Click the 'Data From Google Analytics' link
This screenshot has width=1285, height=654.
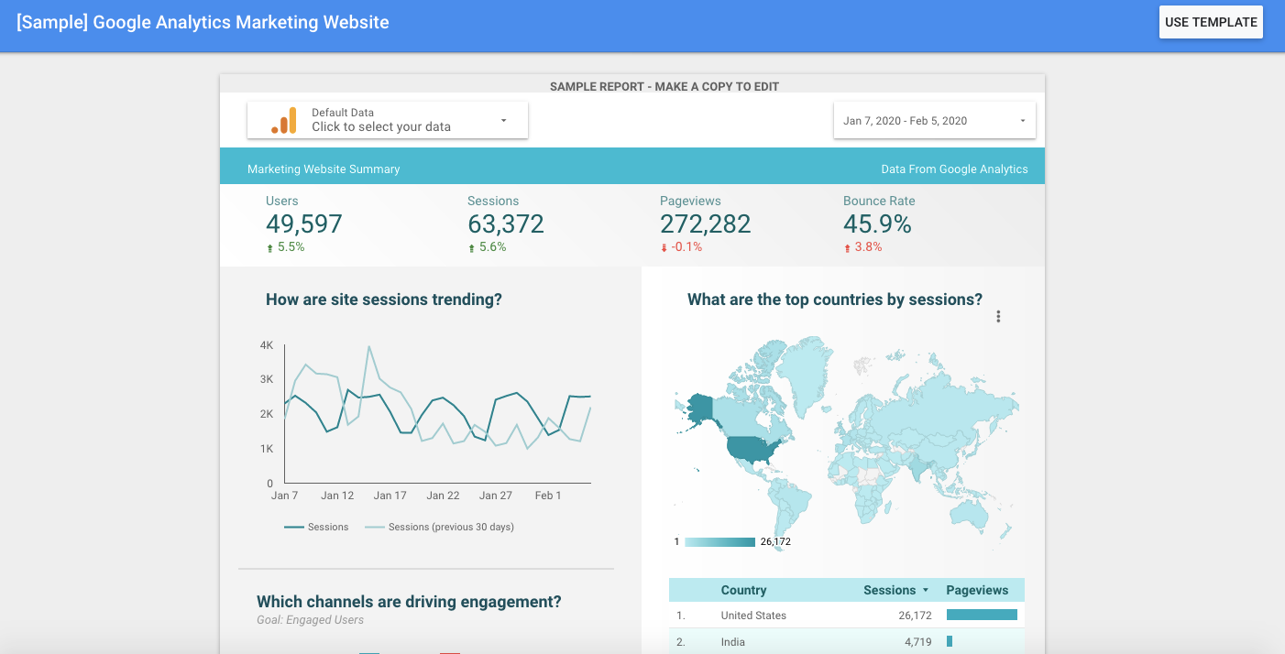pos(953,169)
